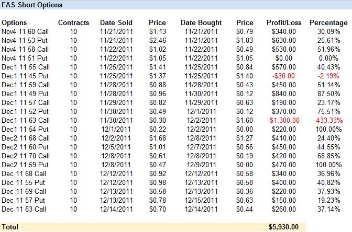Select the Total row label
The width and height of the screenshot is (352, 232).
(10, 227)
